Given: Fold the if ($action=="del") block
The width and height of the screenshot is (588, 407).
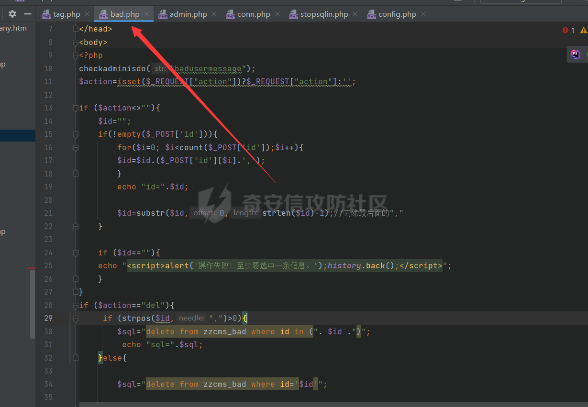Looking at the screenshot, I should tap(75, 306).
